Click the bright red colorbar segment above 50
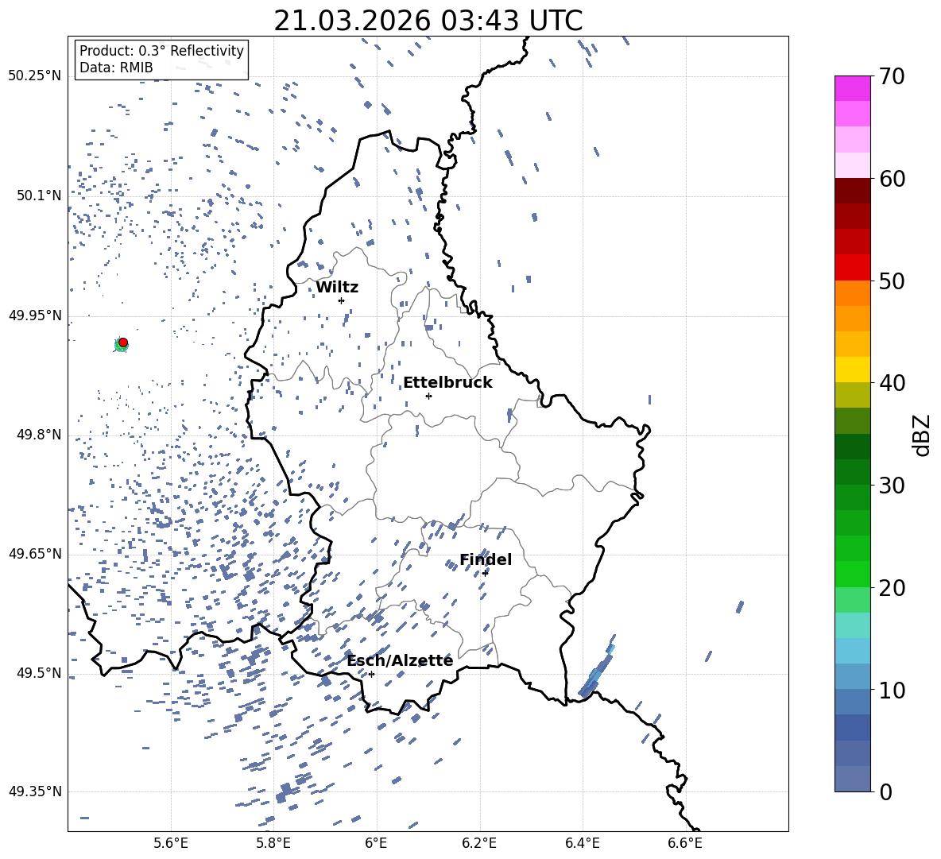Screen dimensions: 941x859 click(852, 268)
